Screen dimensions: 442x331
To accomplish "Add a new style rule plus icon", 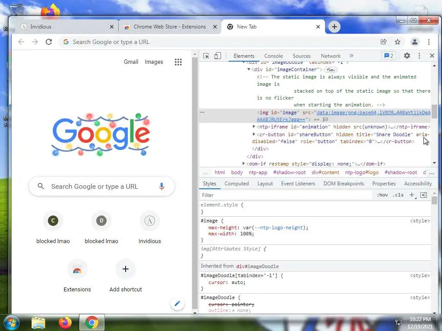I will pos(412,195).
